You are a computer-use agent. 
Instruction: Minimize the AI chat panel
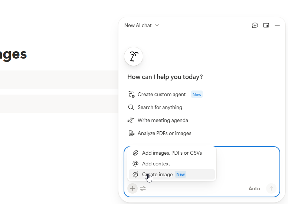coord(277,25)
